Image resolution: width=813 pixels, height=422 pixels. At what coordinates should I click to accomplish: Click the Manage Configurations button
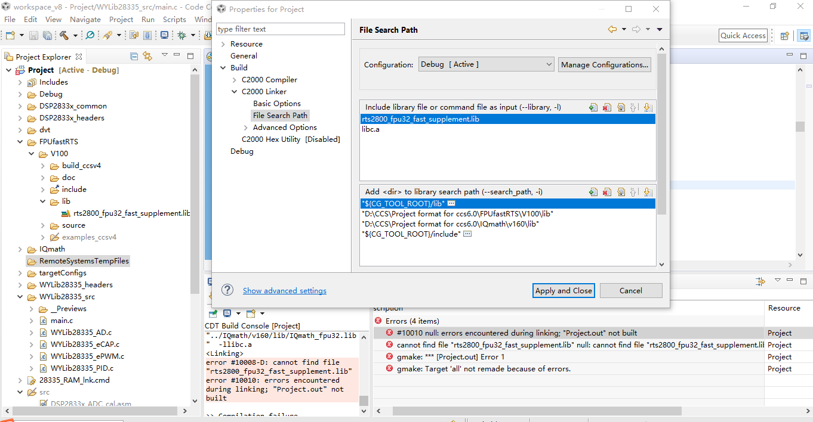tap(605, 64)
